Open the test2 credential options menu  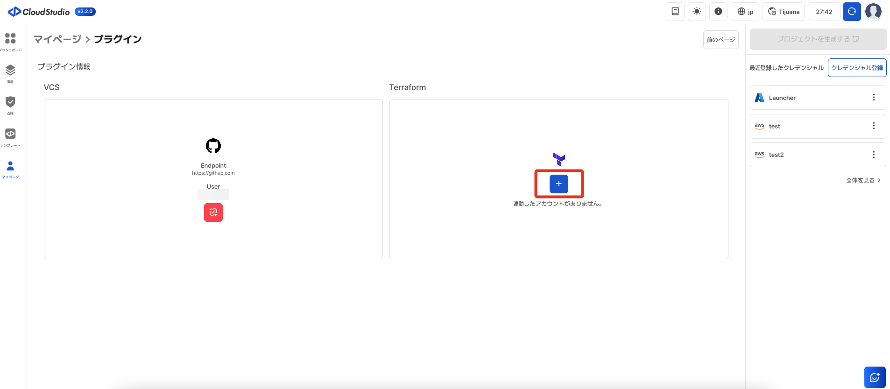(x=874, y=155)
